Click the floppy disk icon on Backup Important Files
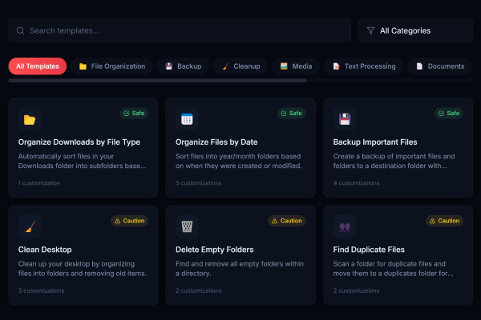Image resolution: width=481 pixels, height=320 pixels. click(x=345, y=119)
